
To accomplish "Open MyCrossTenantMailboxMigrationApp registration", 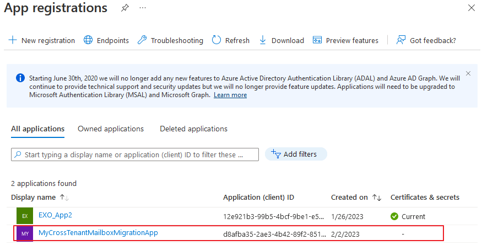I will tap(98, 232).
